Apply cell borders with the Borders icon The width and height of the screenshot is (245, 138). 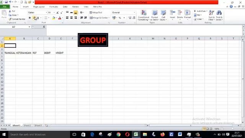[x=46, y=18]
